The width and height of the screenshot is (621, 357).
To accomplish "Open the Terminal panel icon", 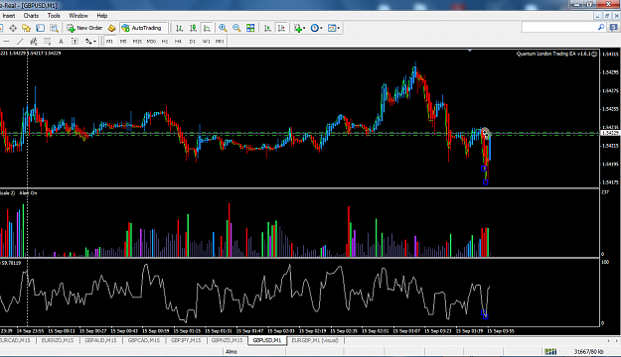I will (41, 28).
